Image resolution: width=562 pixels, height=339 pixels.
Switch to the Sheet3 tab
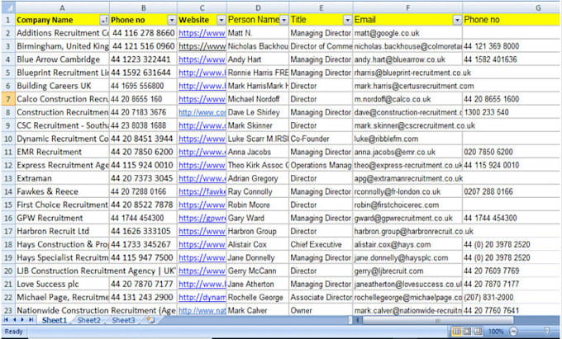pyautogui.click(x=123, y=320)
